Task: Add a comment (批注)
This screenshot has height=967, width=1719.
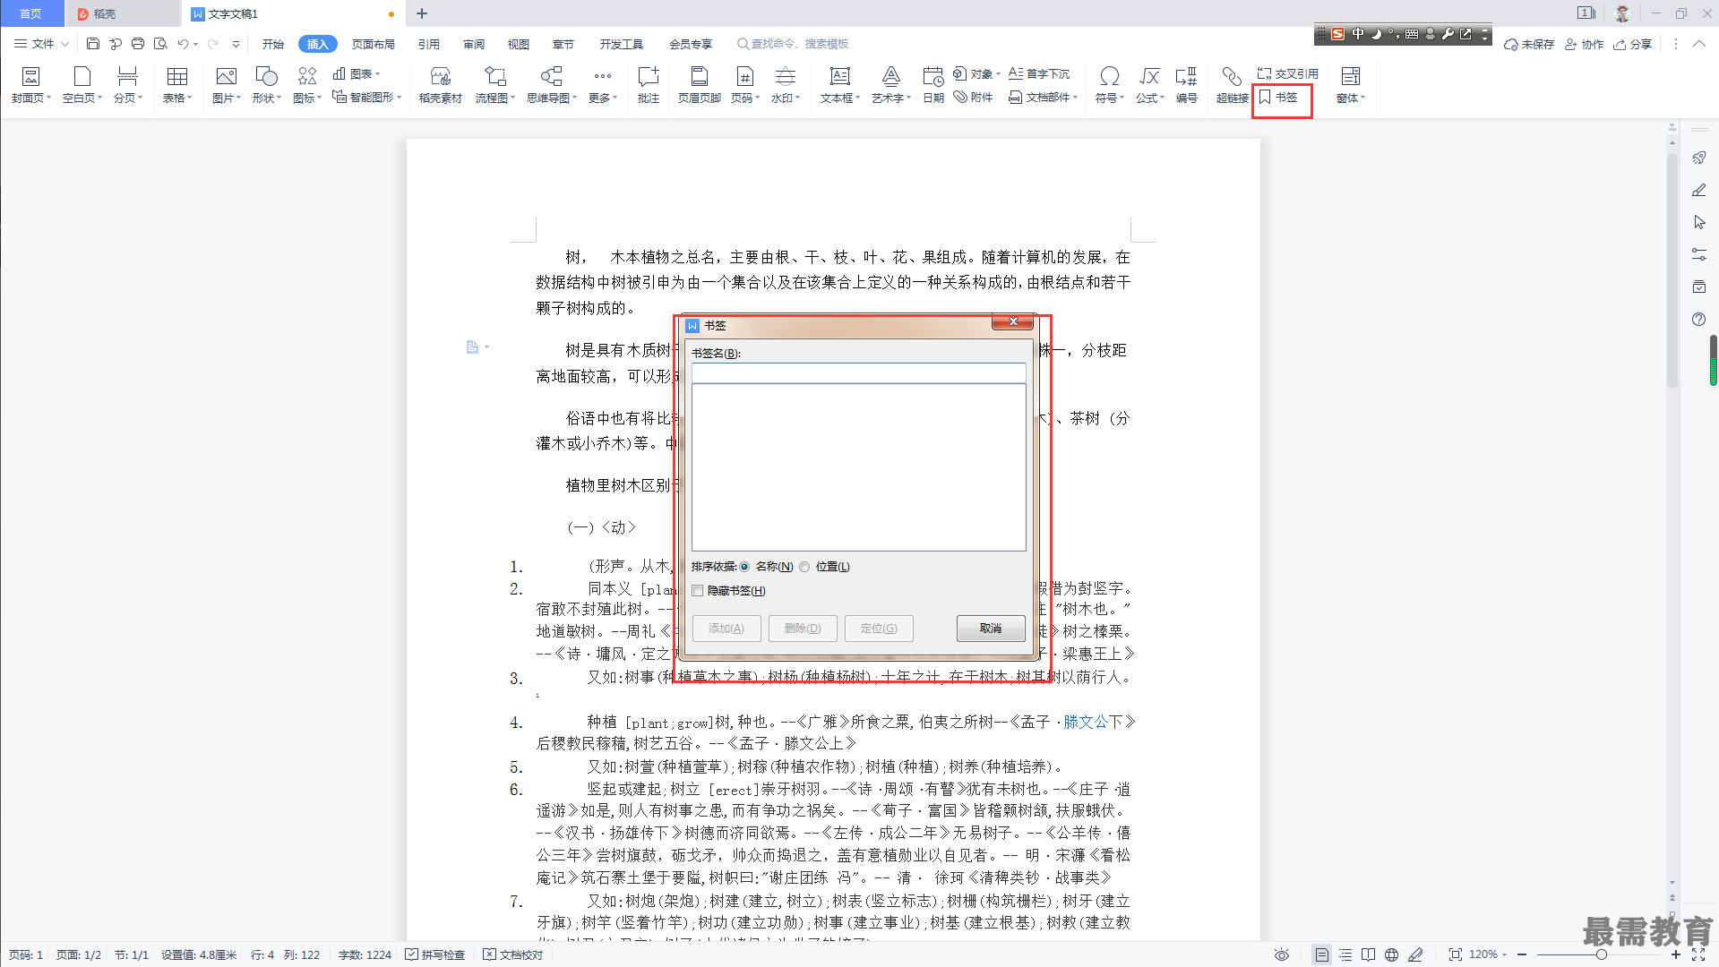Action: [648, 85]
